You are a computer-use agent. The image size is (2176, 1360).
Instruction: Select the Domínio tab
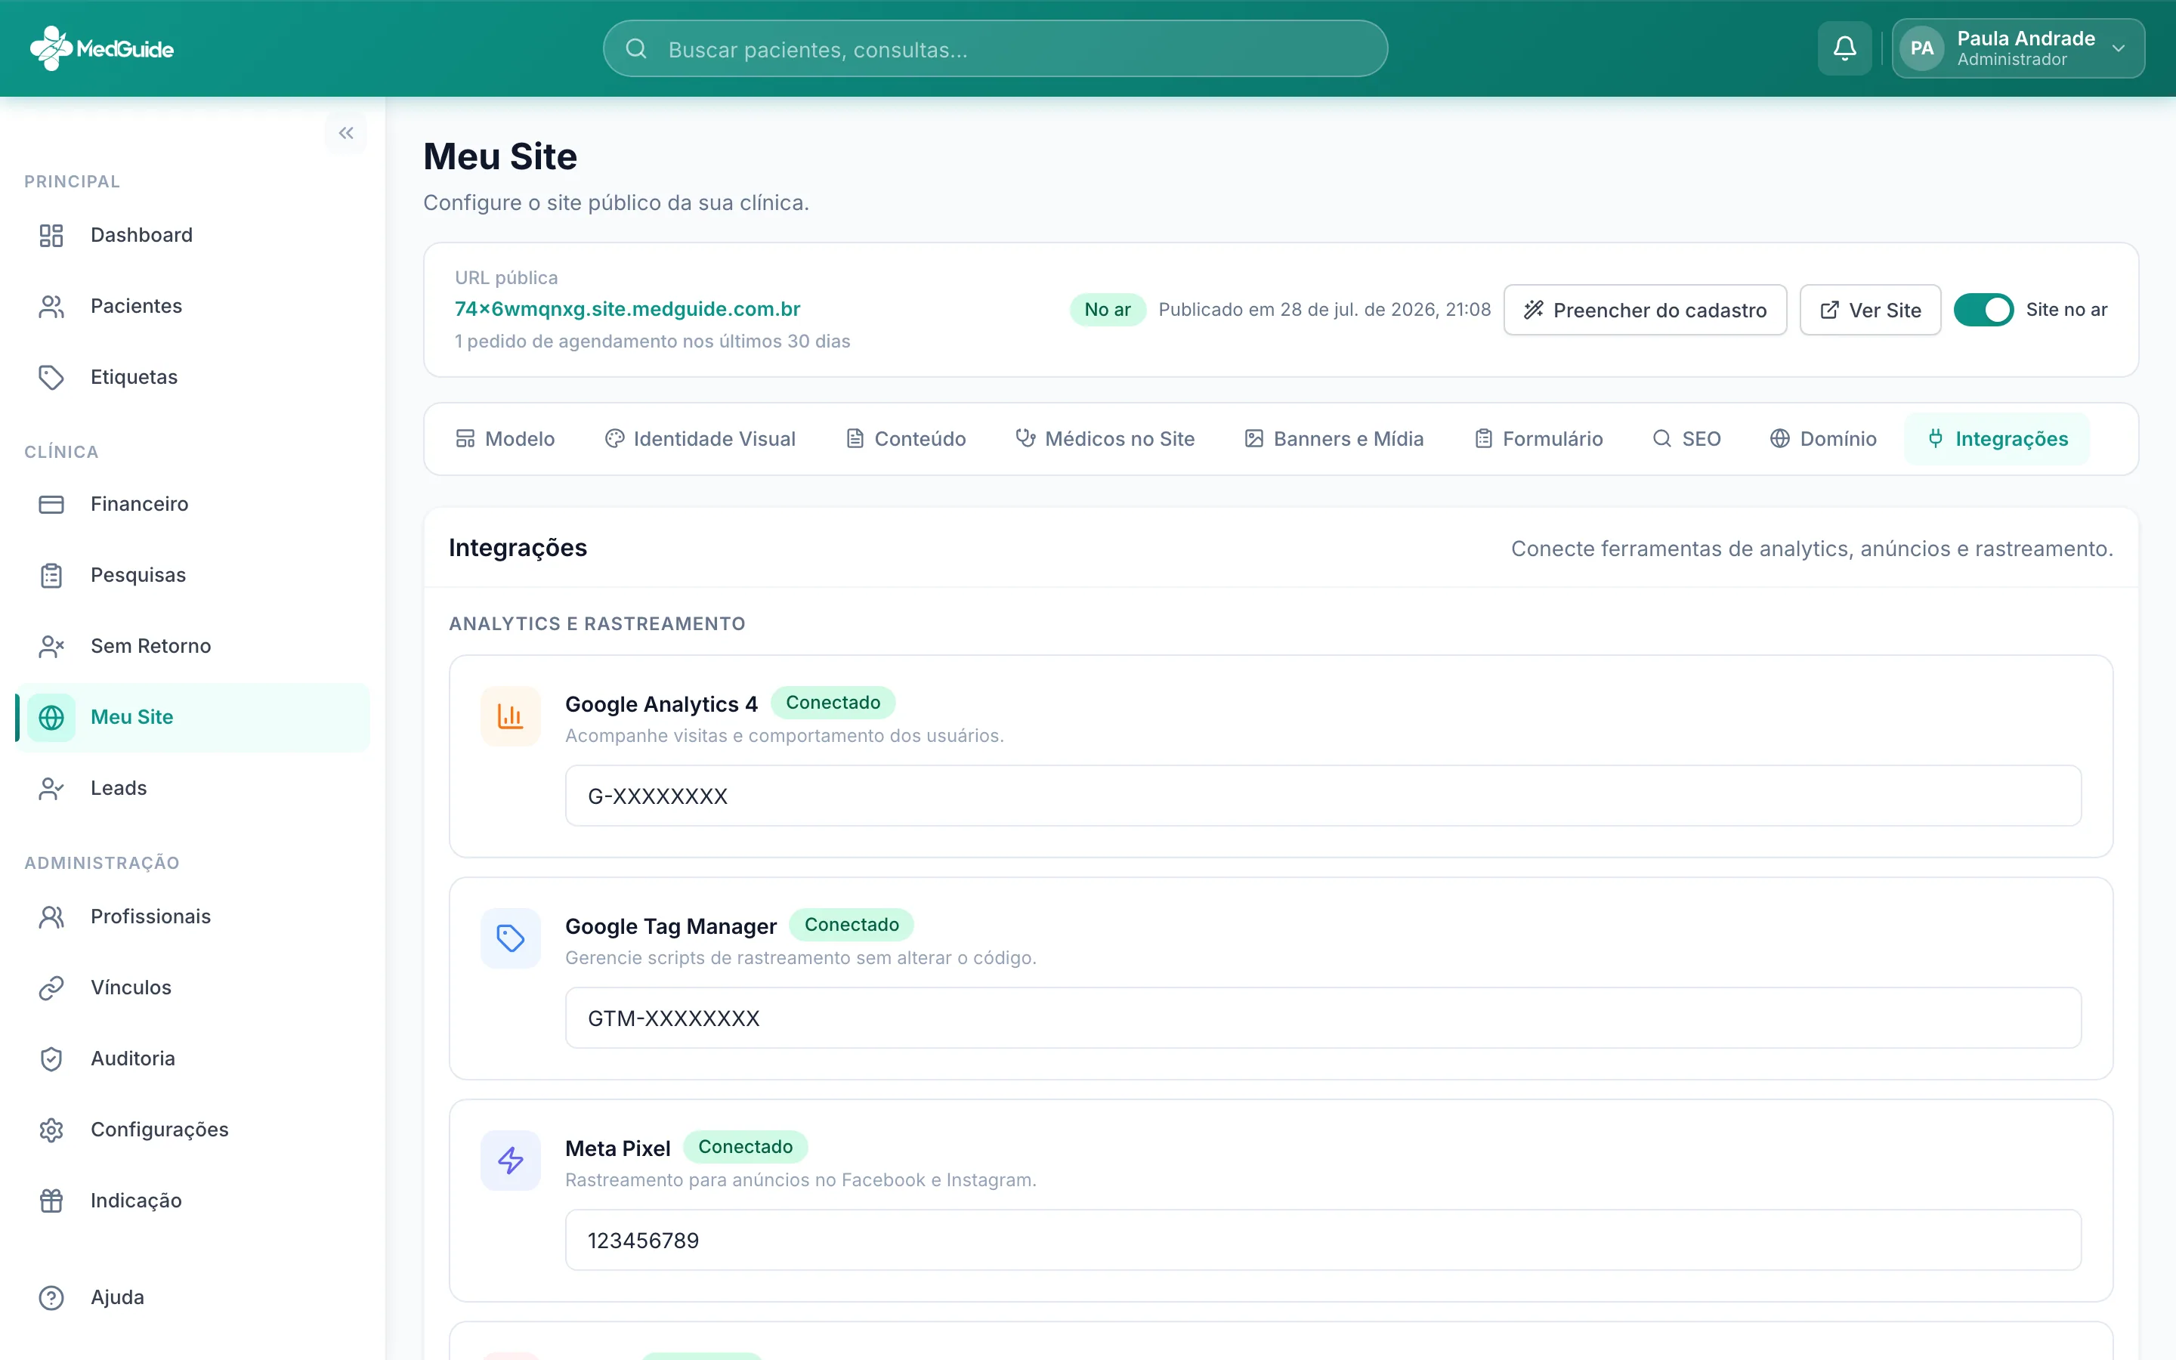tap(1823, 439)
